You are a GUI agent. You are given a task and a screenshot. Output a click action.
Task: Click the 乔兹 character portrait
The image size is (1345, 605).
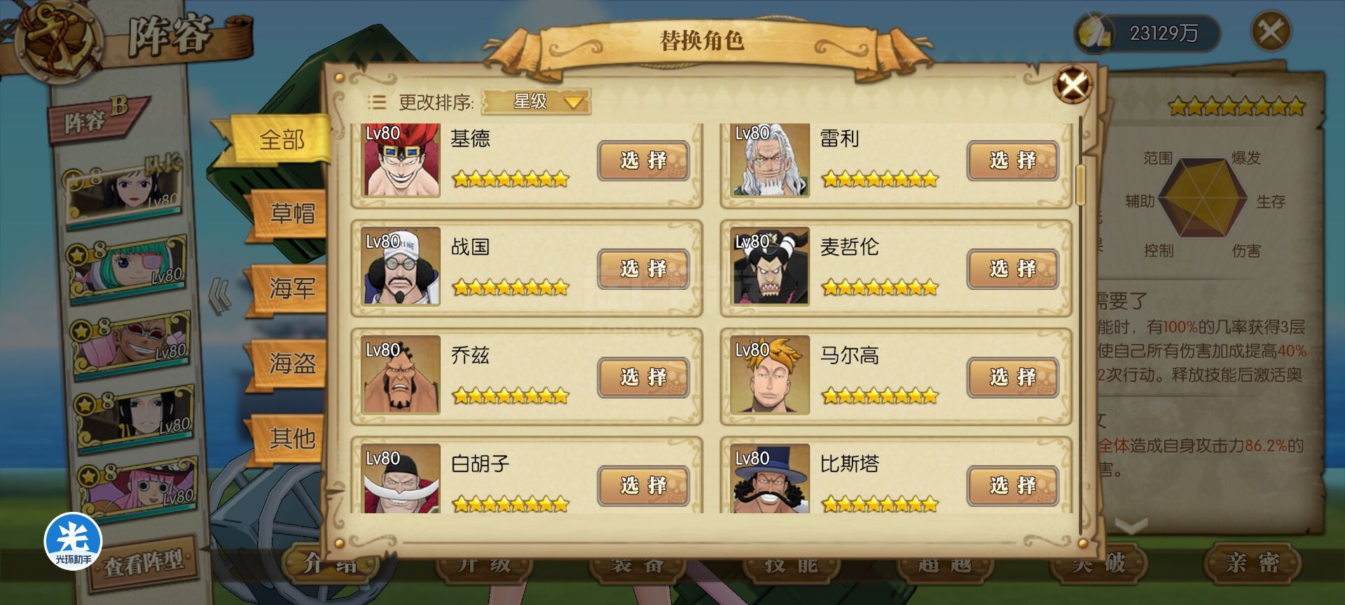pos(401,375)
